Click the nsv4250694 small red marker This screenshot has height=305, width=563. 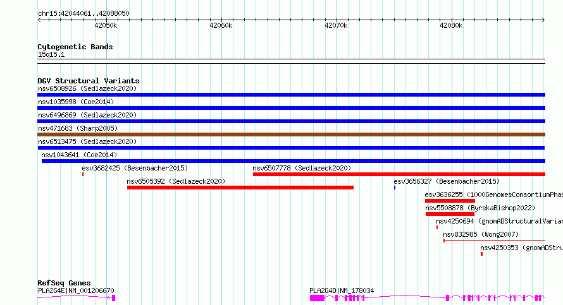point(437,227)
